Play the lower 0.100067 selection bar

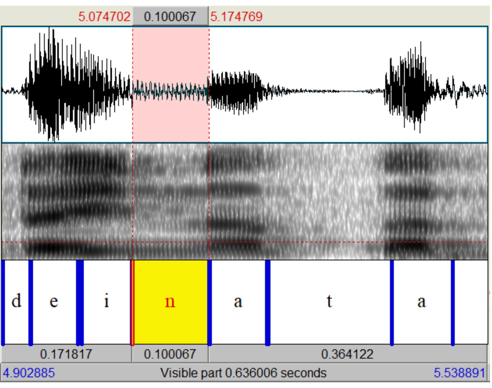[x=170, y=354]
